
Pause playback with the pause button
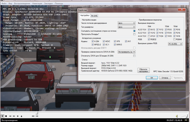pos(2,116)
